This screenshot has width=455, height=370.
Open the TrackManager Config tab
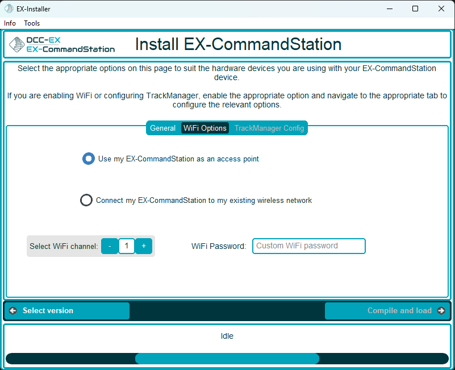[x=269, y=128]
